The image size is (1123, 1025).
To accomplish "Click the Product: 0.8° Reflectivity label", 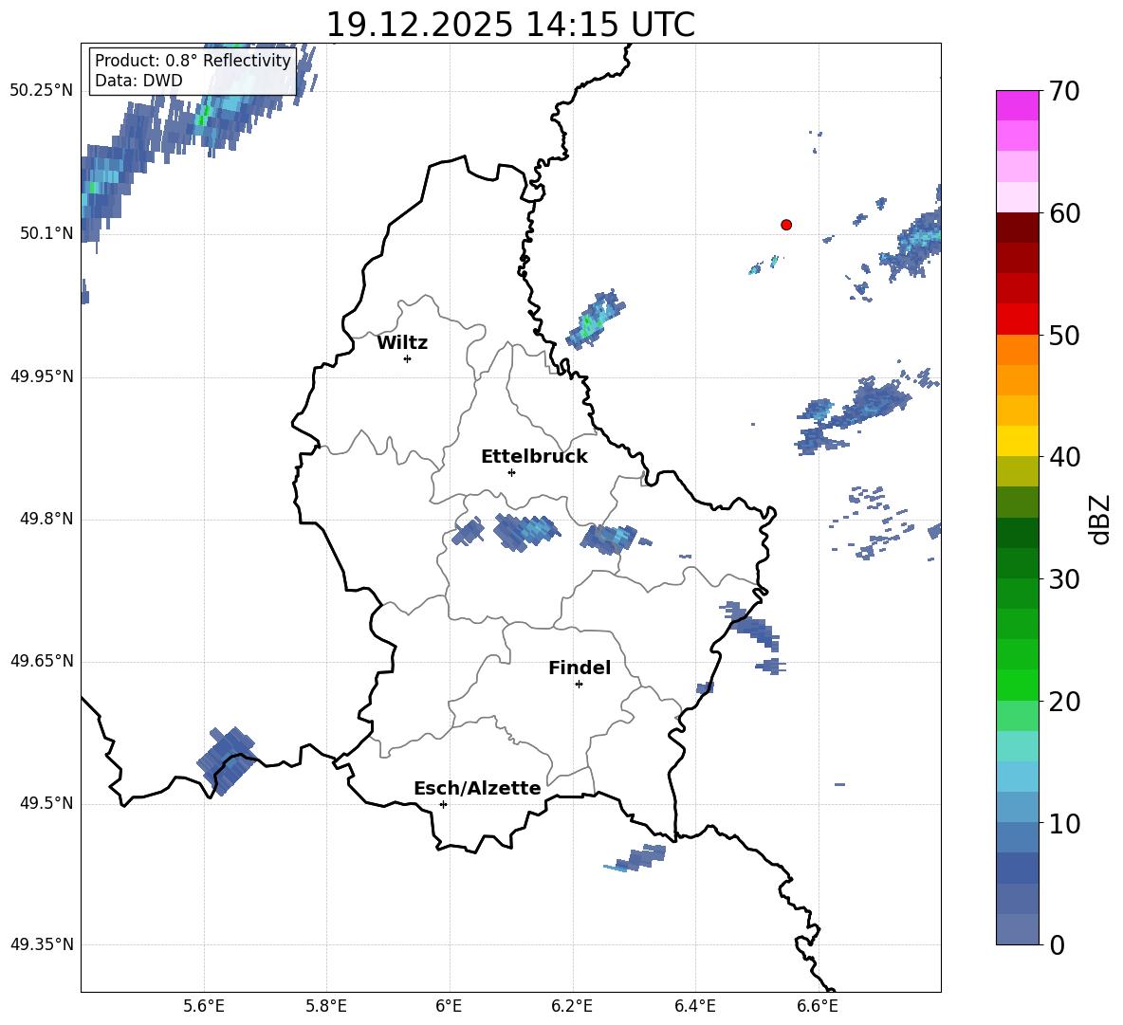I will pyautogui.click(x=193, y=60).
